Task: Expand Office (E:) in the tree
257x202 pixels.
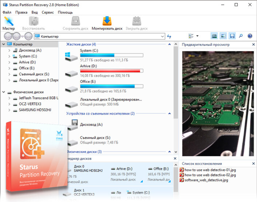Action: (9, 68)
